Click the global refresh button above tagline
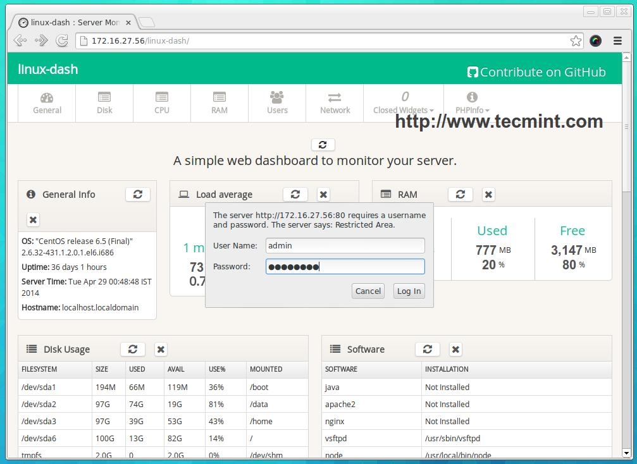This screenshot has width=637, height=464. [323, 145]
